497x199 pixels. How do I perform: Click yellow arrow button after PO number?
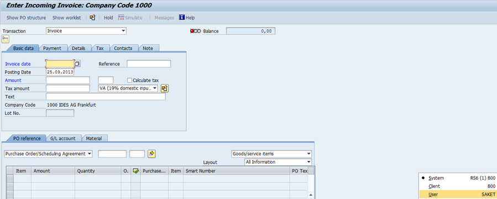(152, 154)
